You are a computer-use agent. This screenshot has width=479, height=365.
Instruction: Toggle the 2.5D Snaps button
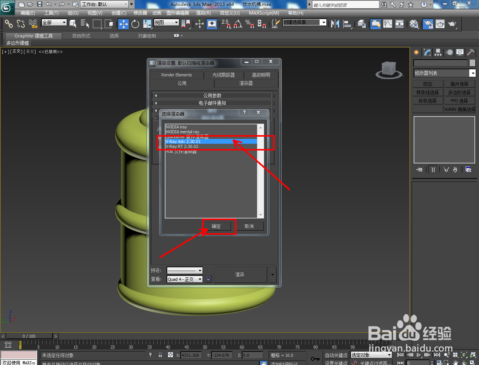226,24
